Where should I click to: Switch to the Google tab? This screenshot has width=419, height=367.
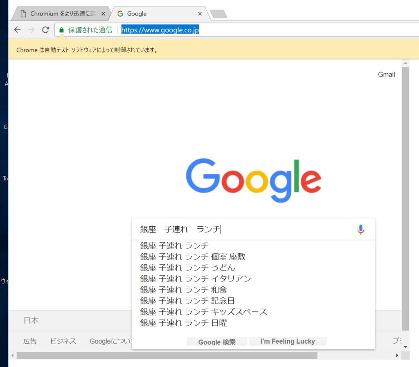[x=160, y=14]
